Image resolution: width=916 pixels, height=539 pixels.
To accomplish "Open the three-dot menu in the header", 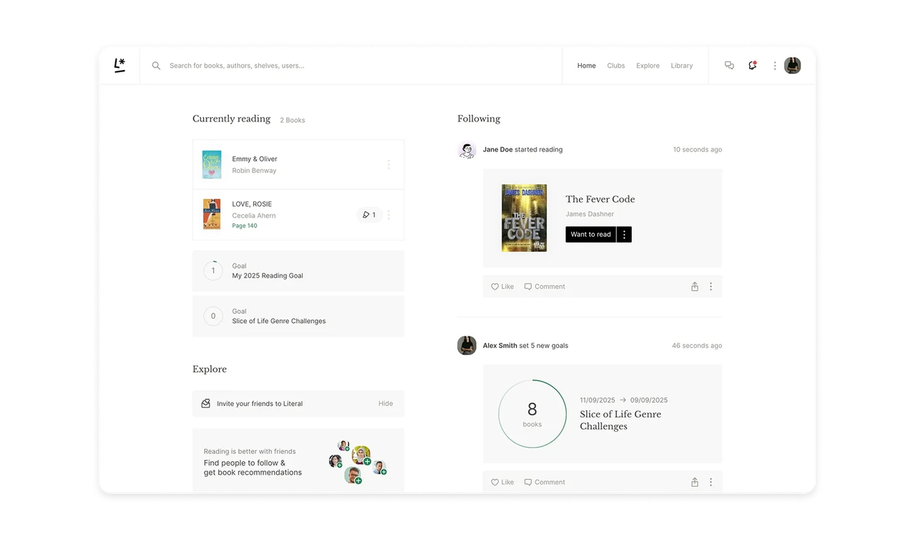I will pos(774,65).
